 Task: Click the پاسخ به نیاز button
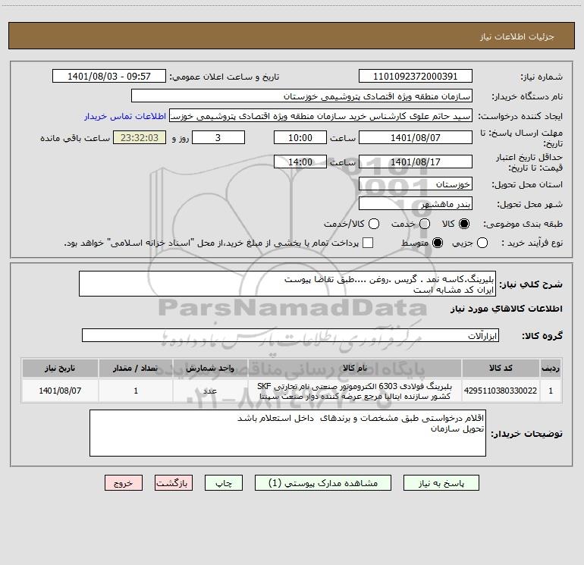tap(441, 483)
